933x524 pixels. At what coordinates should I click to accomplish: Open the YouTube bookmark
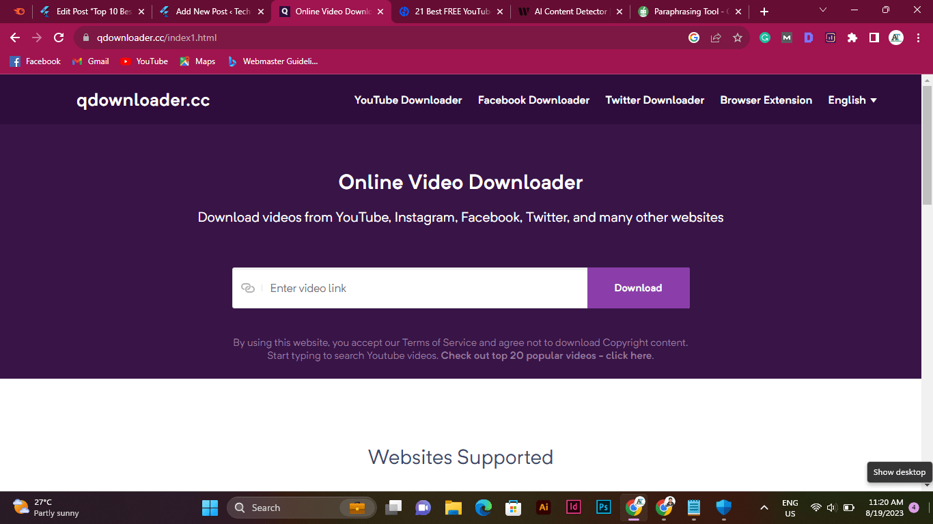[x=143, y=61]
